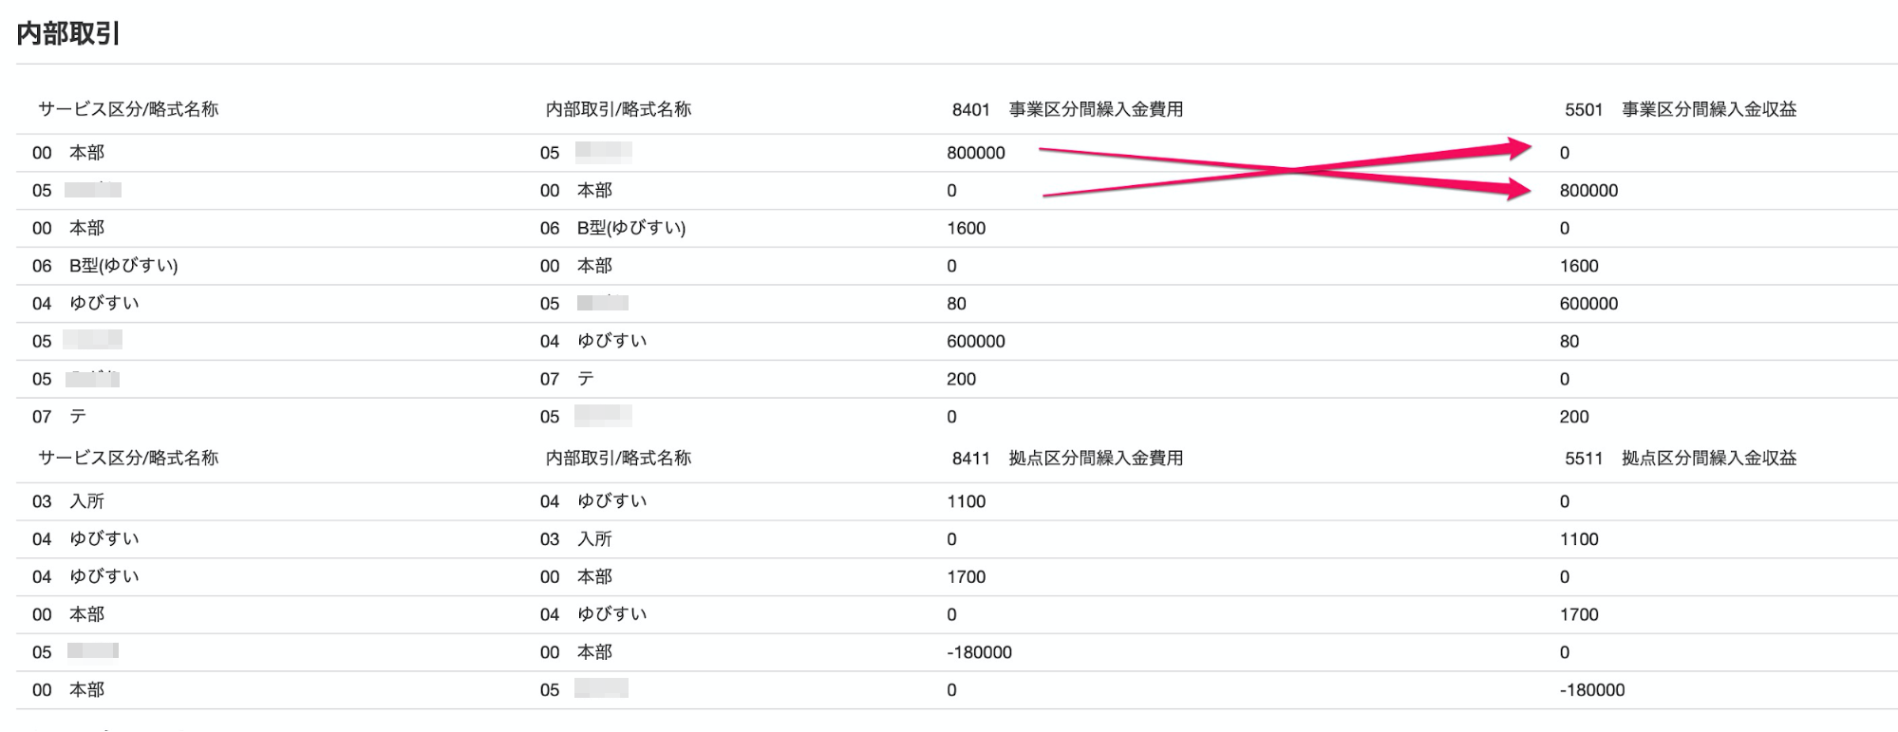
Task: Click 1600 in the 8401 expense column
Action: 966,228
